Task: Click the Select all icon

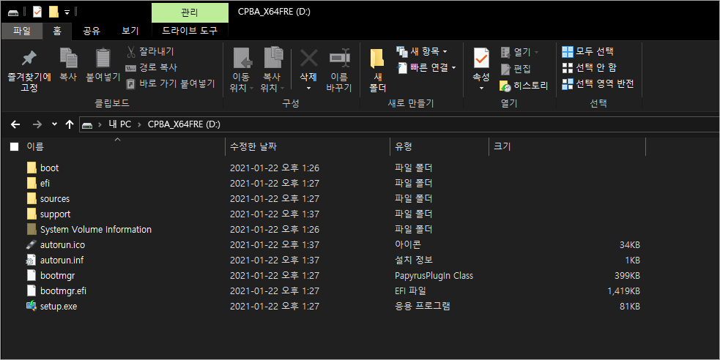Action: coord(568,51)
